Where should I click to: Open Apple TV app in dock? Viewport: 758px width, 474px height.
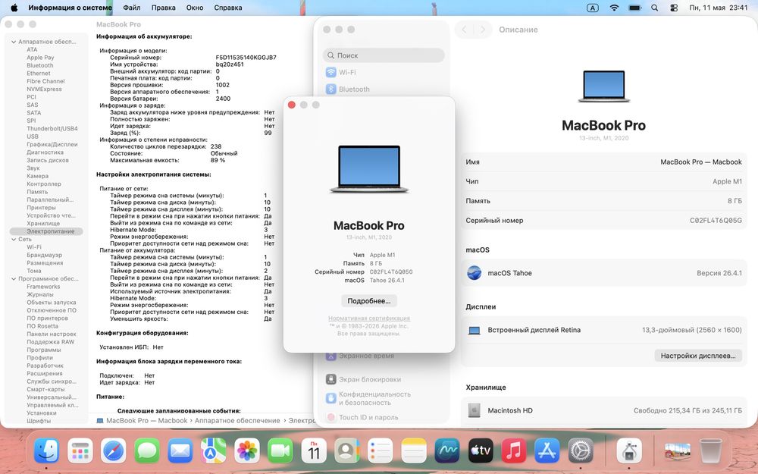click(481, 450)
